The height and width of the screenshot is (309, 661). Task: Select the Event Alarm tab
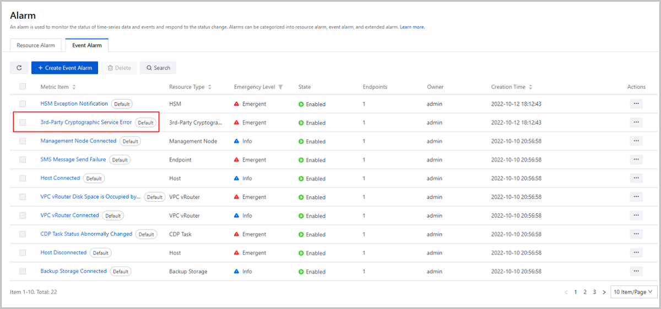point(87,45)
